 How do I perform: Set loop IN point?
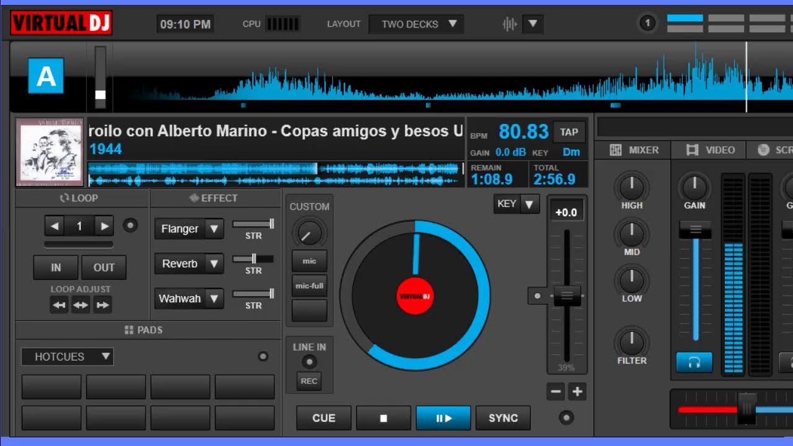(x=56, y=268)
